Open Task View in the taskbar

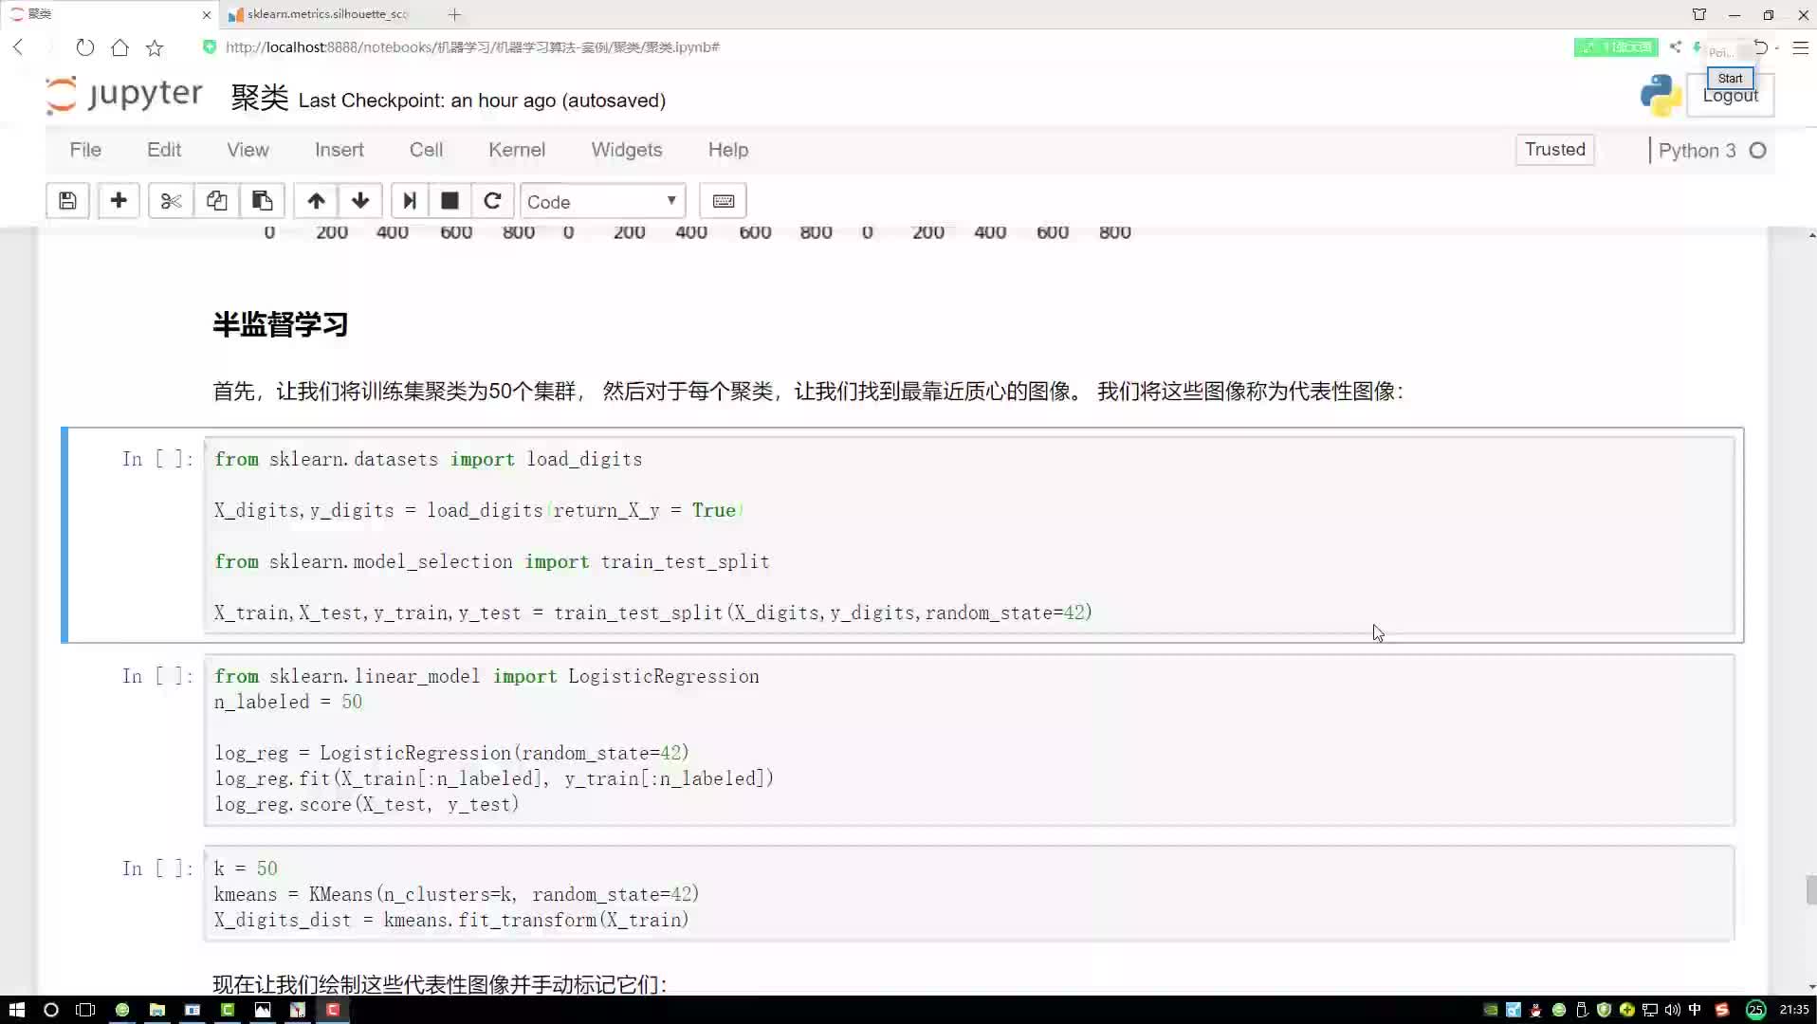point(85,1010)
